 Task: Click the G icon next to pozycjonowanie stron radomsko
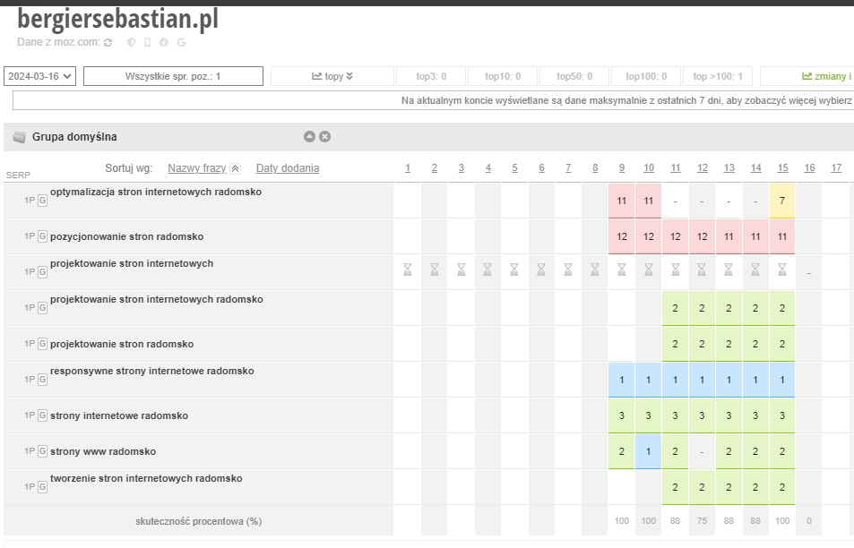[x=40, y=236]
